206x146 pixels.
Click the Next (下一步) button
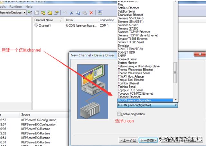pyautogui.click(x=148, y=140)
